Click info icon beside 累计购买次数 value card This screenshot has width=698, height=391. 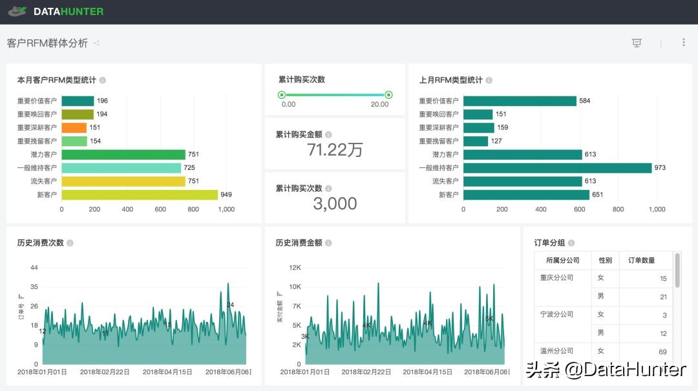click(328, 189)
